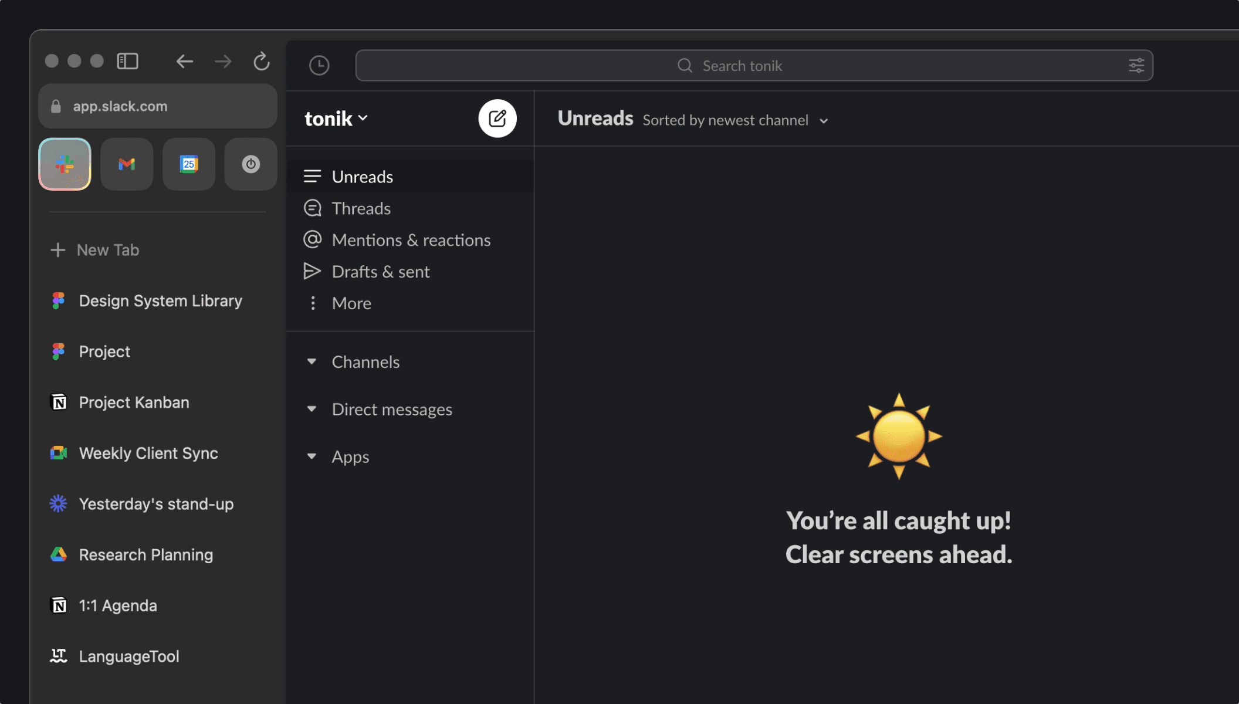Image resolution: width=1239 pixels, height=704 pixels.
Task: Click the Design System Library bookmark
Action: tap(160, 300)
